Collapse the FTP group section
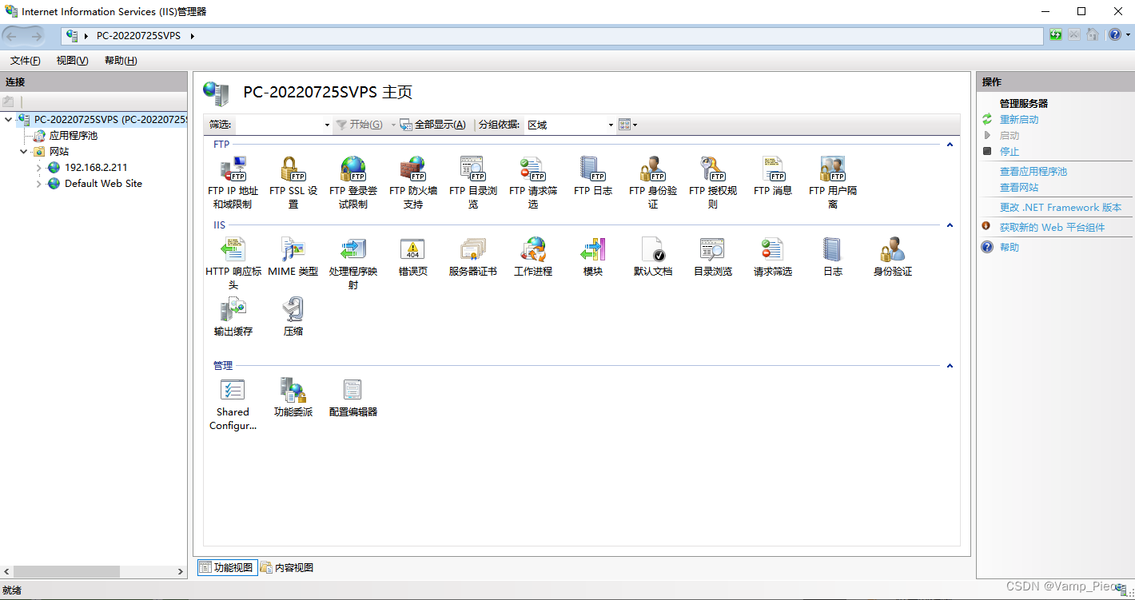 click(950, 145)
